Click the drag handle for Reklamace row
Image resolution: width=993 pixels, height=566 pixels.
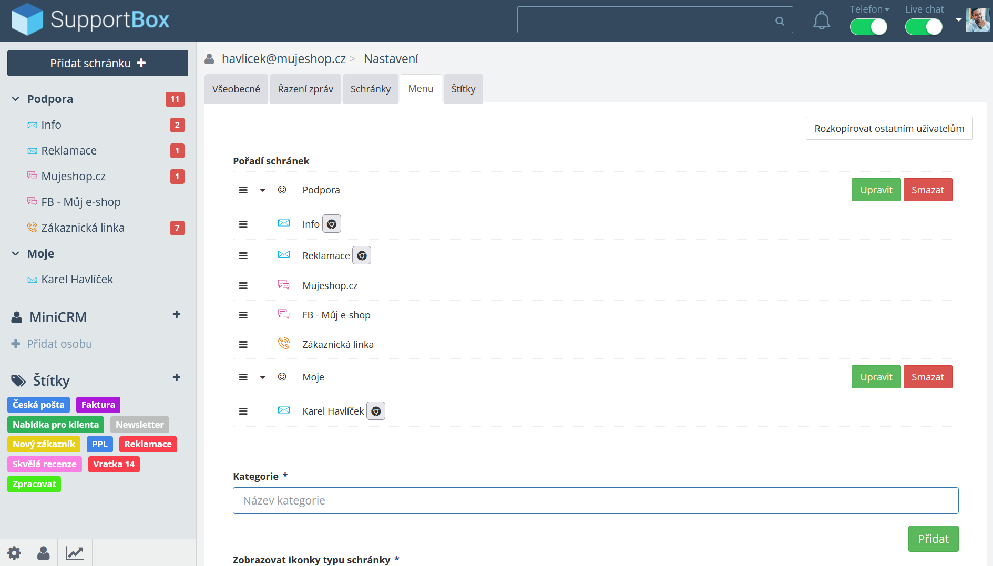[x=243, y=255]
